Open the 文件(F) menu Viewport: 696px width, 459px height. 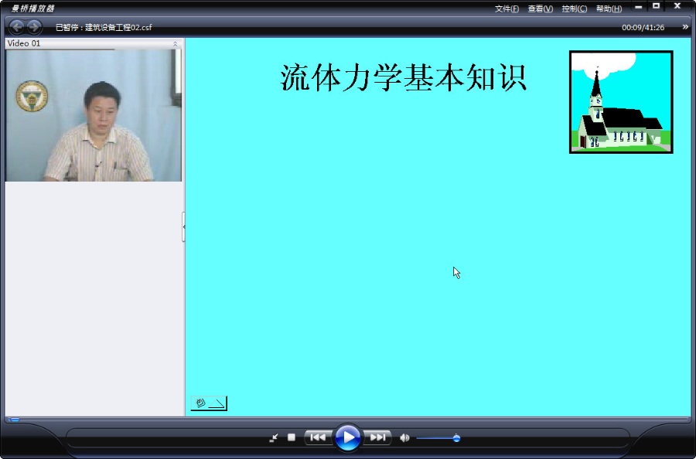[x=507, y=8]
